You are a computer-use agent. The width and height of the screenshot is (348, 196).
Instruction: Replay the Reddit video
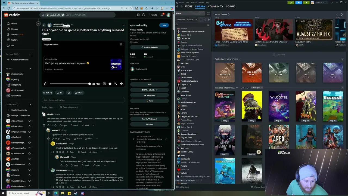tap(45, 84)
